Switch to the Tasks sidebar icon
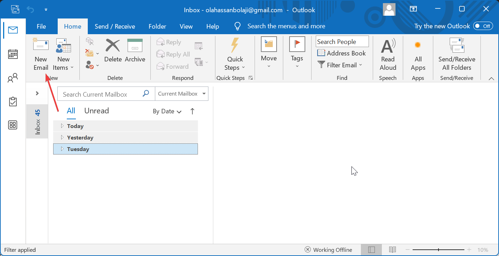 tap(13, 101)
